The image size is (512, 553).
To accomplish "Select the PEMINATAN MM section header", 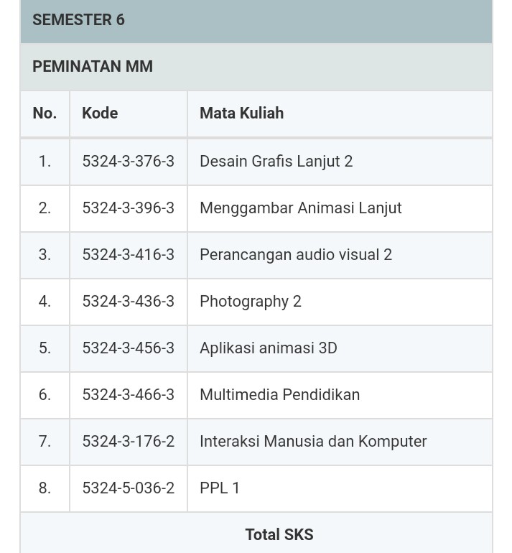I will [x=256, y=67].
